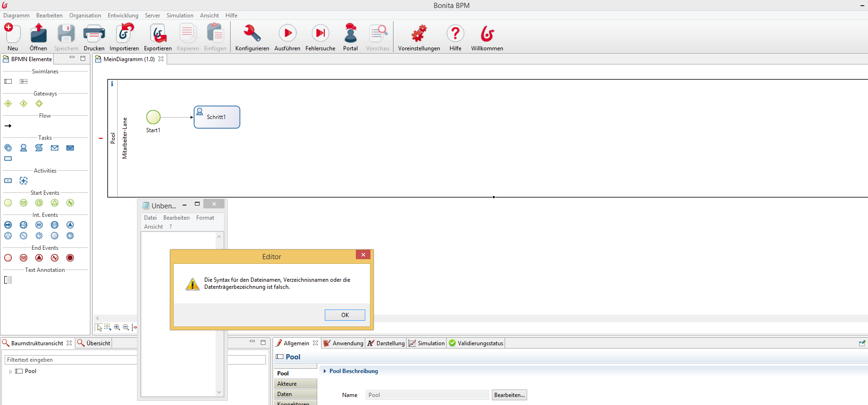
Task: Close the Editor warning dialog
Action: (x=363, y=255)
